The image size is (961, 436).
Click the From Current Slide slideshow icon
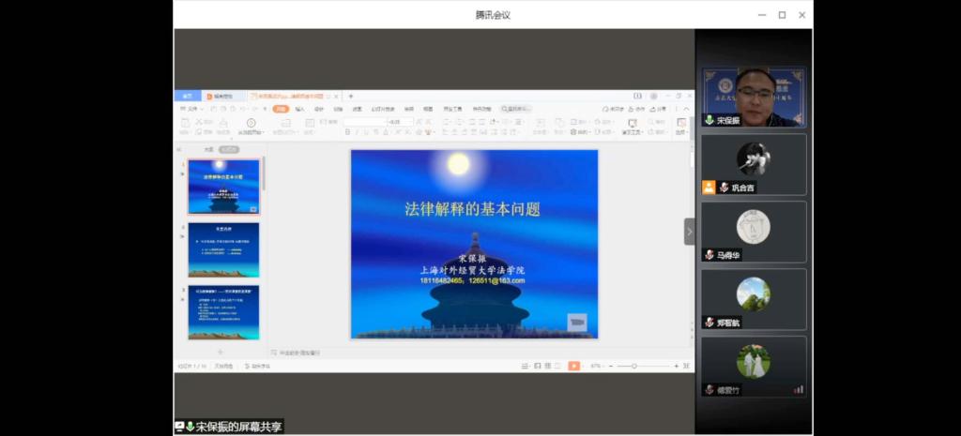click(x=251, y=124)
